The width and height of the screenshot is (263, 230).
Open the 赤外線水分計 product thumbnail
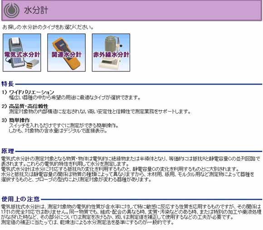(111, 53)
